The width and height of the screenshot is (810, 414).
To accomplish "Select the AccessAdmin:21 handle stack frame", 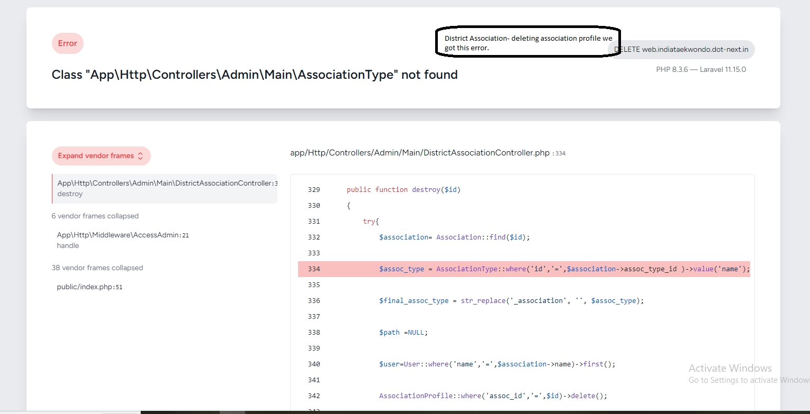I will coord(123,240).
